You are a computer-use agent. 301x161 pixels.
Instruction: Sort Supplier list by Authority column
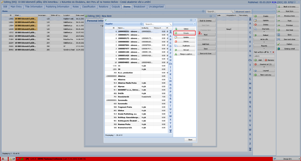pyautogui.click(x=147, y=28)
